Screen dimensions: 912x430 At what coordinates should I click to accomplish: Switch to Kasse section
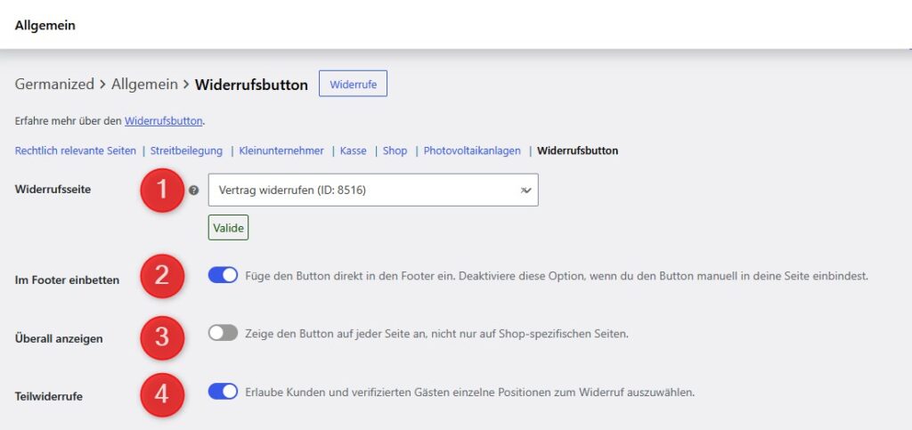(x=353, y=150)
